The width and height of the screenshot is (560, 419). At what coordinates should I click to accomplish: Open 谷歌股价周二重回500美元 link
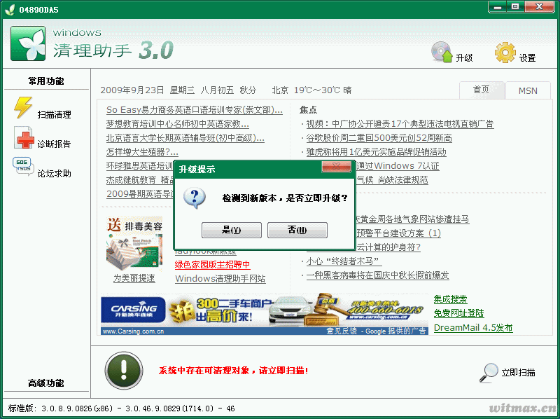coord(379,138)
